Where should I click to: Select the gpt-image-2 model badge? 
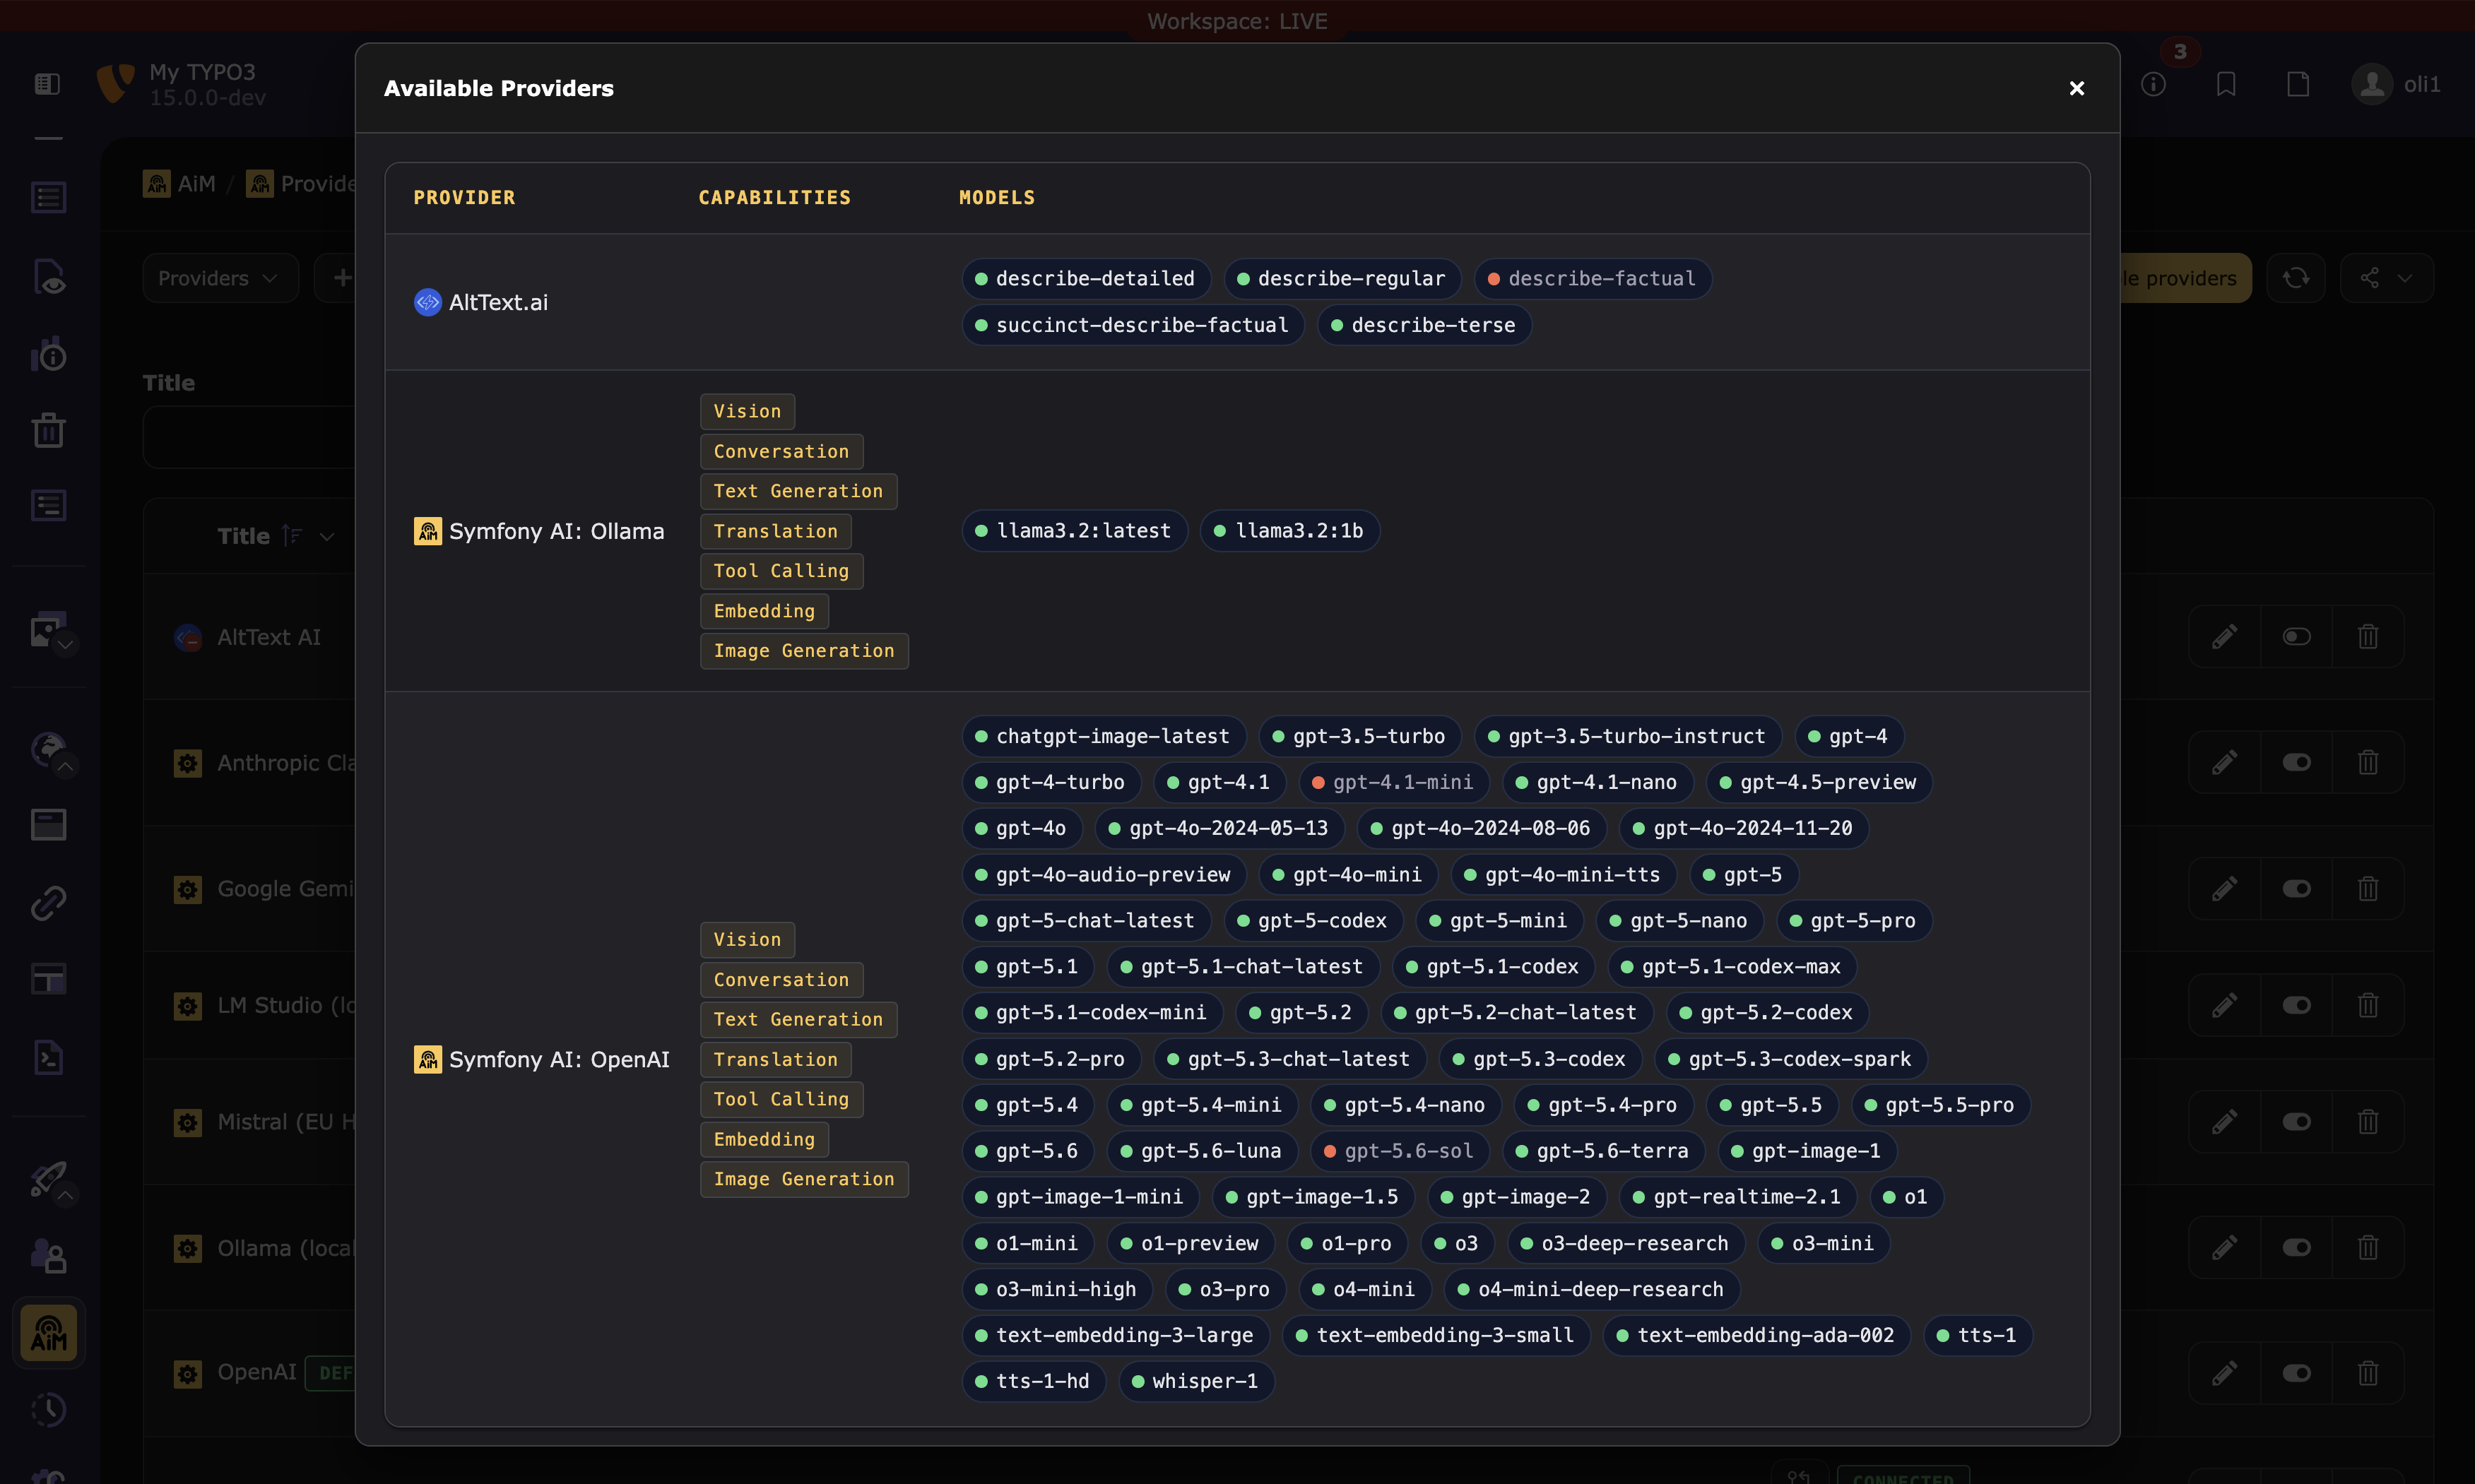[x=1516, y=1197]
